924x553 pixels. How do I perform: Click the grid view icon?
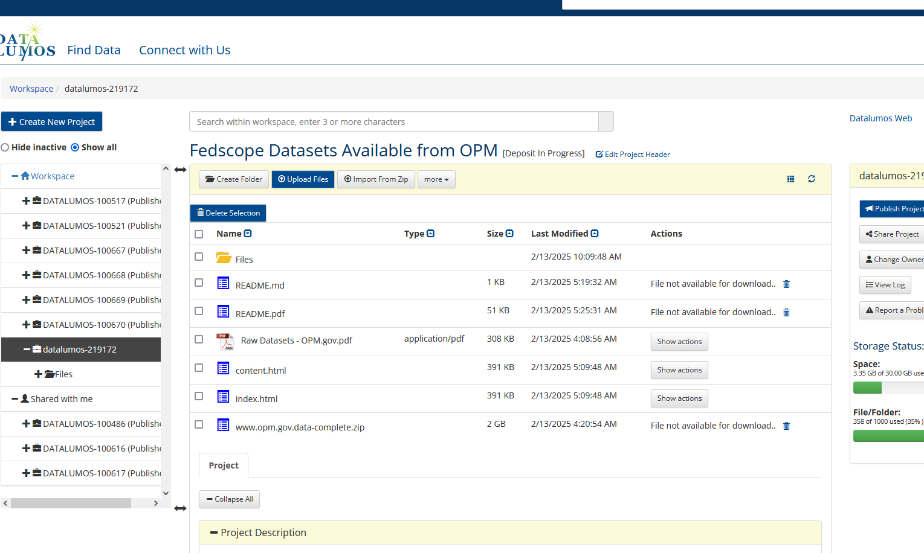[790, 179]
